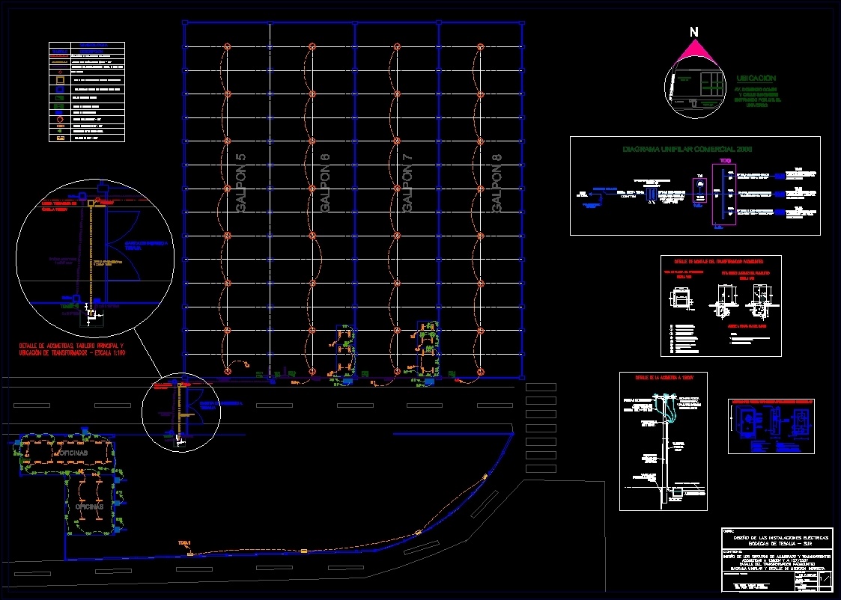Viewport: 841px width, 600px height.
Task: Select the green speaker symbol in the legend
Action: pyautogui.click(x=60, y=130)
